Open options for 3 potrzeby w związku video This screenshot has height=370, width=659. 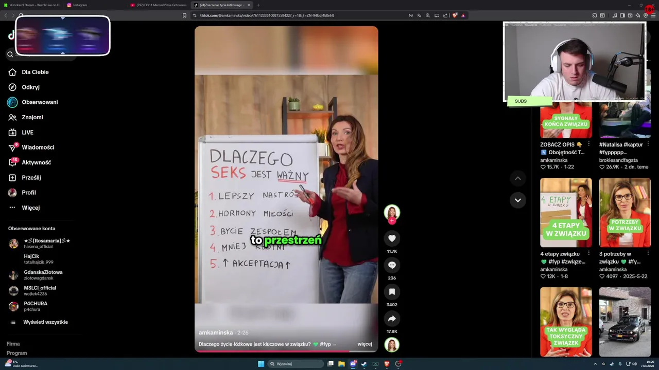[x=648, y=254]
